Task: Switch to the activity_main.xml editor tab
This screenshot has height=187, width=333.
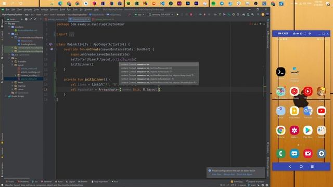Action: (x=56, y=19)
